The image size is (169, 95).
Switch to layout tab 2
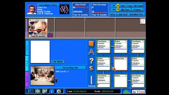(27, 64)
